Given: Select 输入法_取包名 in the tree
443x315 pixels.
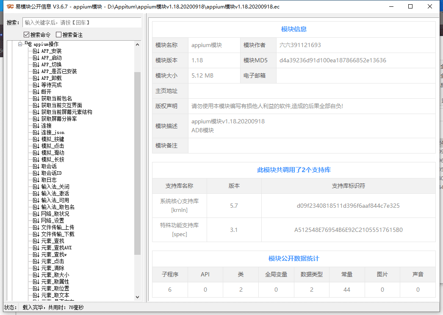Looking at the screenshot, I should 58,207.
